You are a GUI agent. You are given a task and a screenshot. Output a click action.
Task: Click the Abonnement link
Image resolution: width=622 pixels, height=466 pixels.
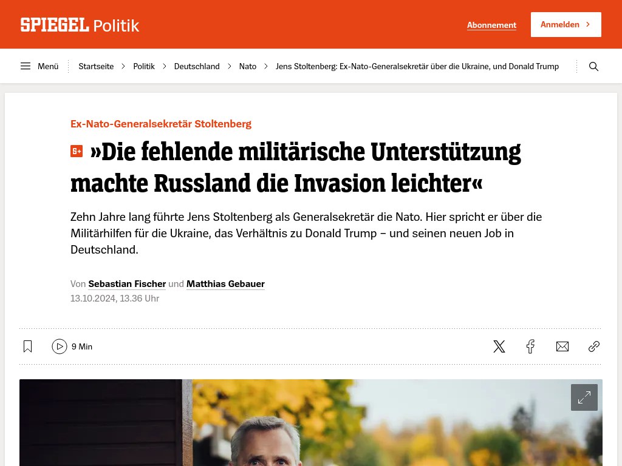[491, 25]
